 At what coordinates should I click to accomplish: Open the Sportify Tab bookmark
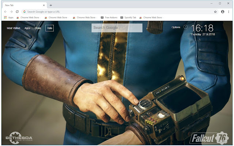click(128, 18)
